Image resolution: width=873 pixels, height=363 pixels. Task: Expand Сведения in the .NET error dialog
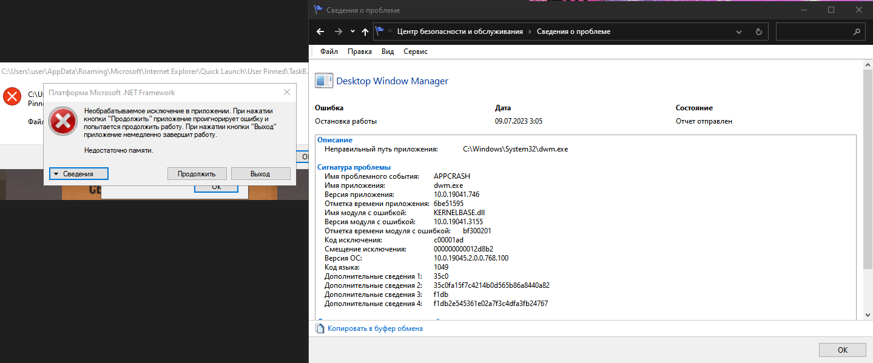point(79,173)
